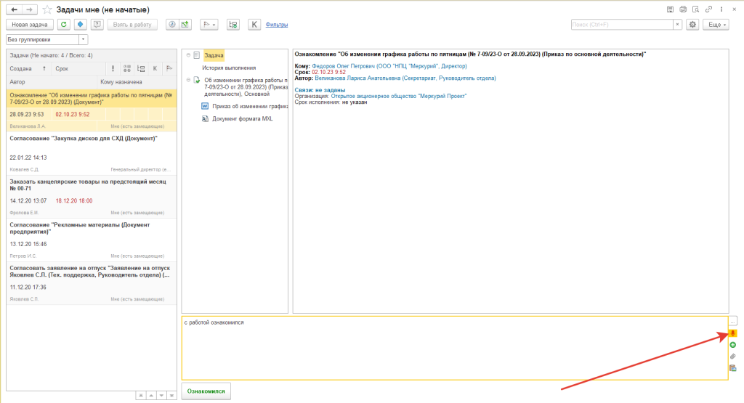Click the blue redirect arrow toolbar icon

(81, 24)
